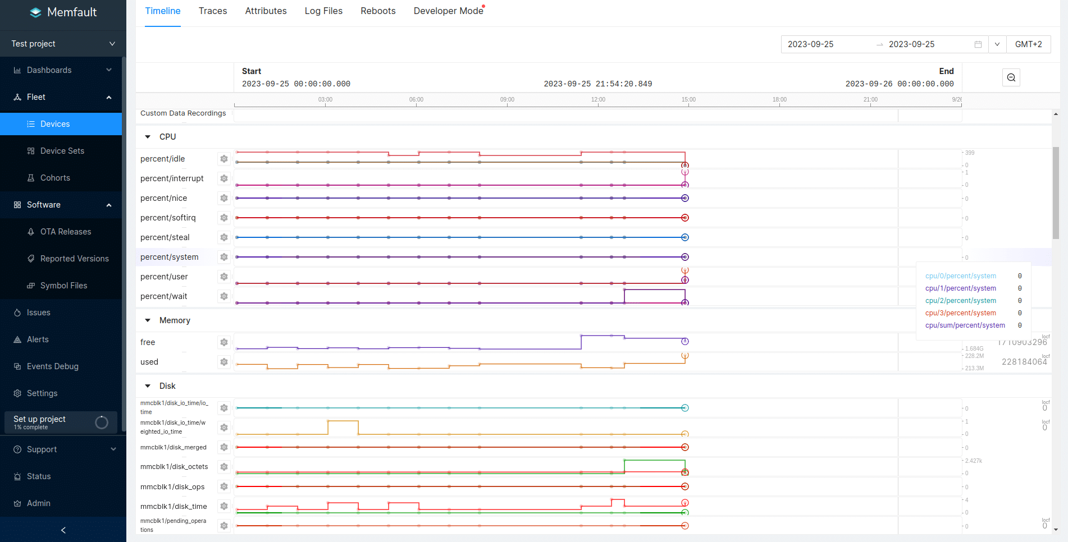Switch to the Attributes tab

[x=266, y=11]
